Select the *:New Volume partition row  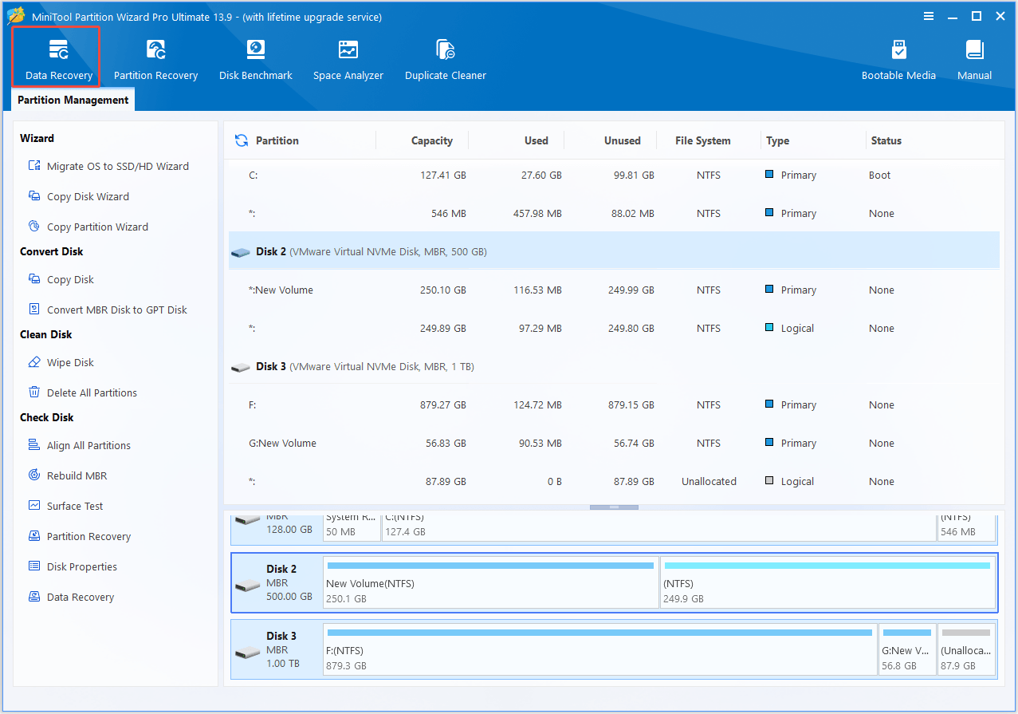(x=614, y=290)
